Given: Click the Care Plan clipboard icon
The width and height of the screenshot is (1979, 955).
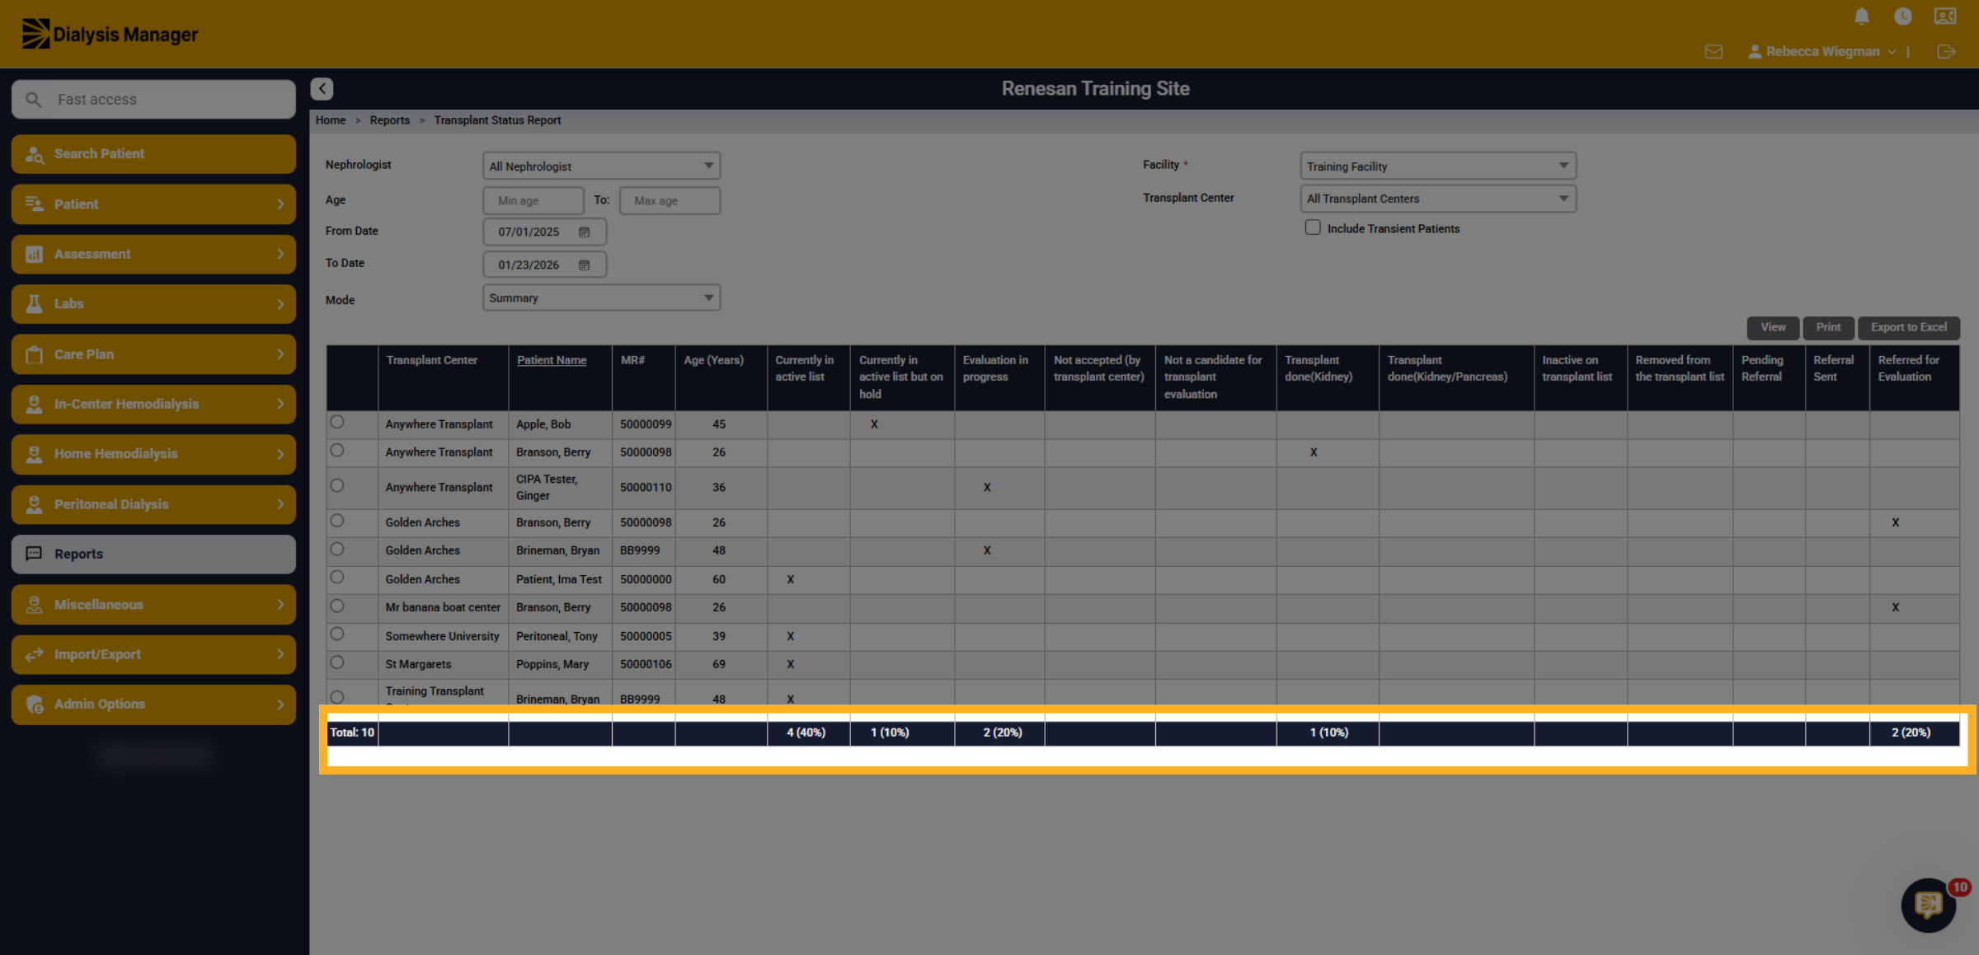Looking at the screenshot, I should (x=34, y=354).
